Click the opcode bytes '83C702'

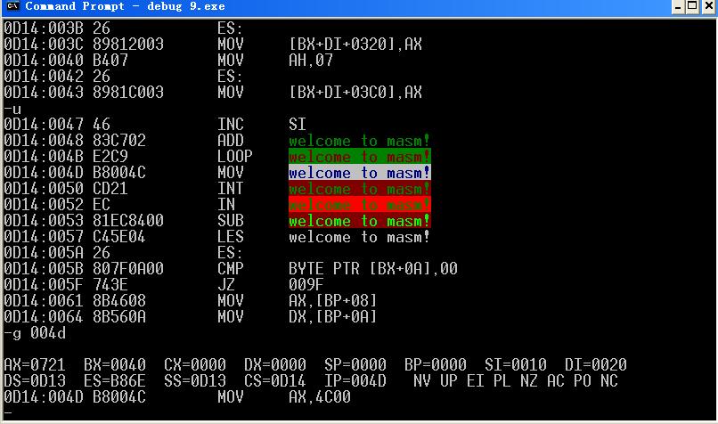119,141
